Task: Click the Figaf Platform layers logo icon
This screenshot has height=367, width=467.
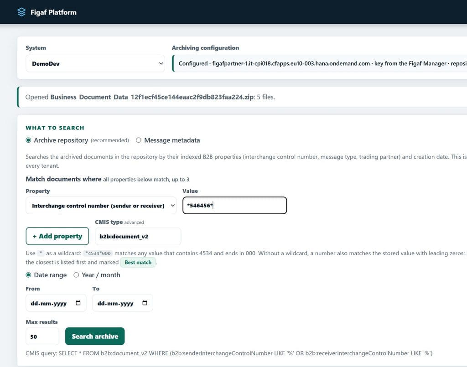Action: pyautogui.click(x=21, y=12)
